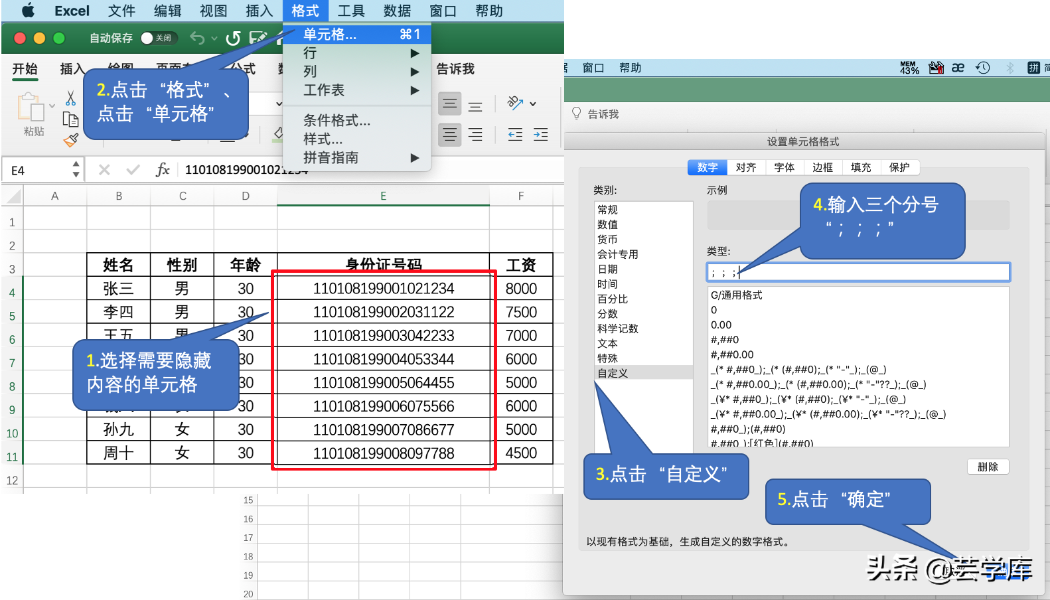Click the fx insert function icon

(x=163, y=170)
